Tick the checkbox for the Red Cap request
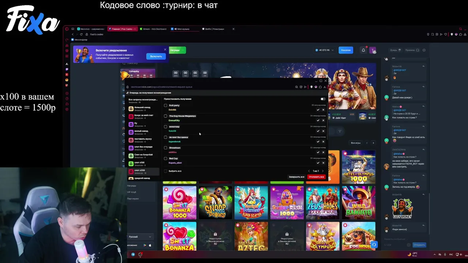 tap(166, 159)
